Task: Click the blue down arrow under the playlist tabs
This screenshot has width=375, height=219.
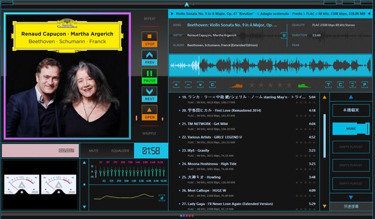Action: coord(351,197)
